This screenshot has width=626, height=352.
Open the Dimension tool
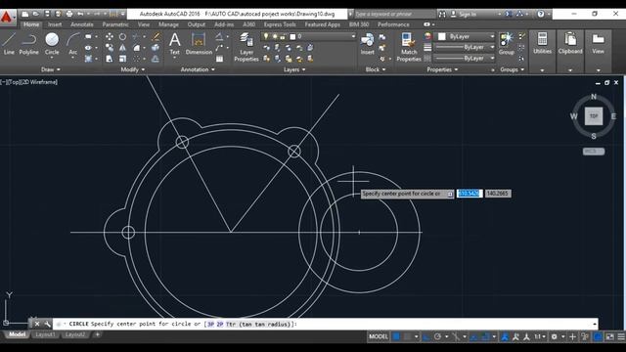(x=199, y=43)
